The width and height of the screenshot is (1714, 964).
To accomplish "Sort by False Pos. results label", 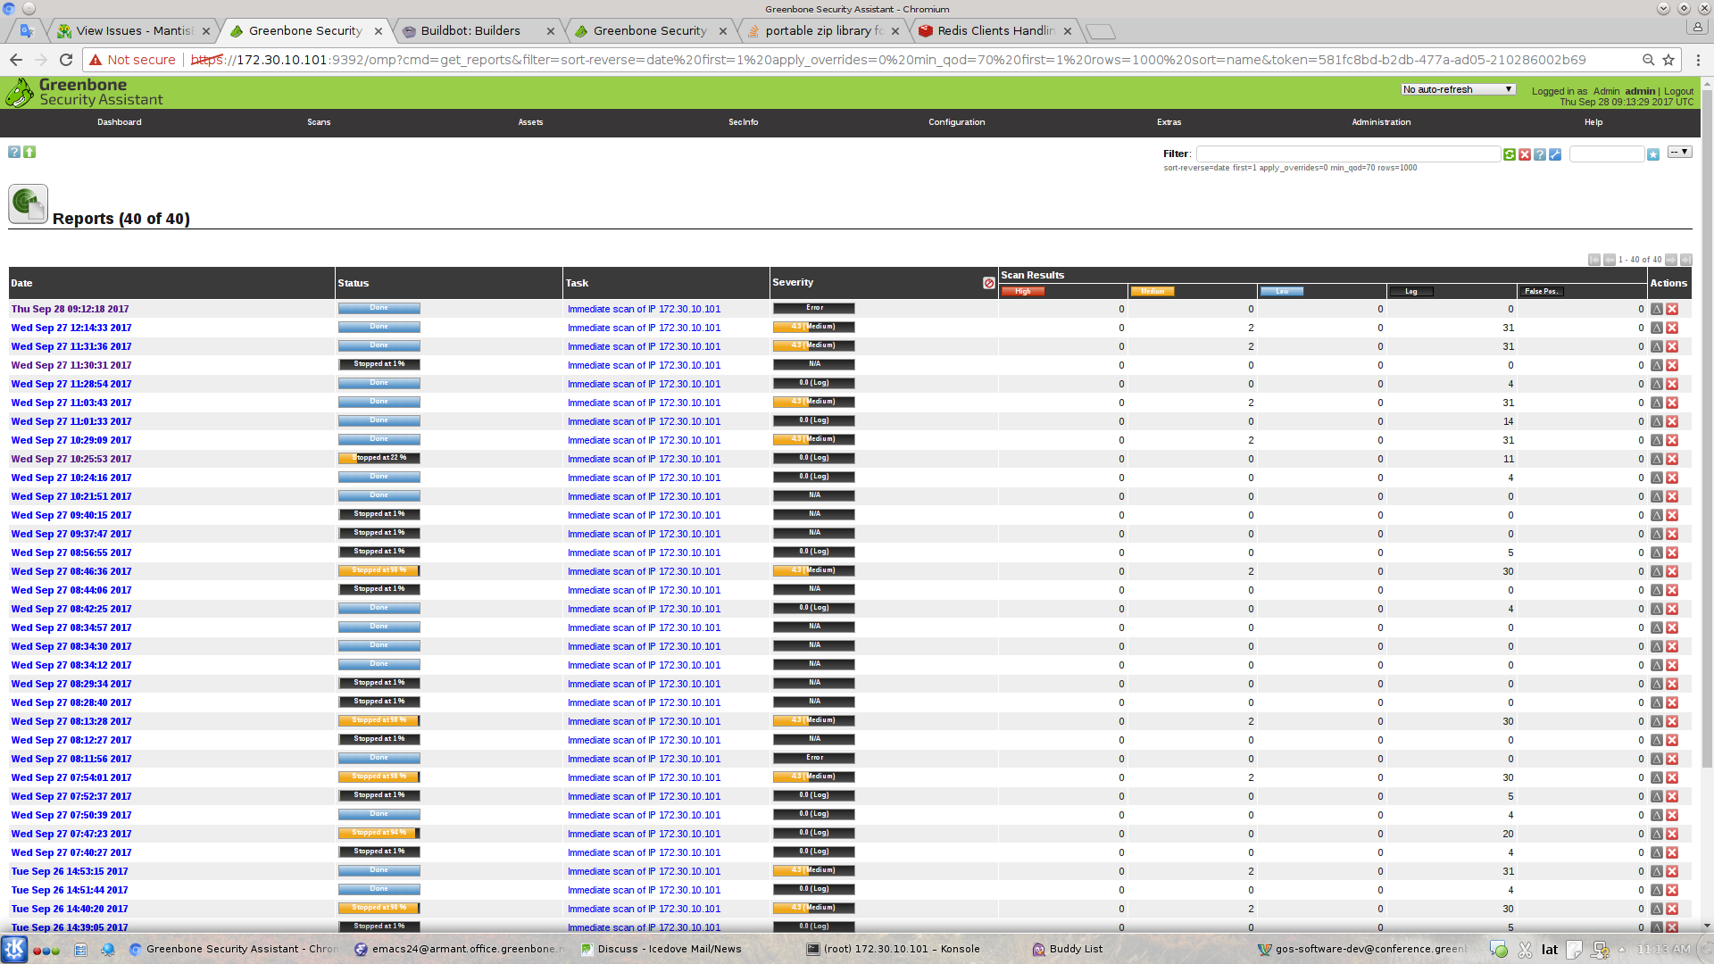I will (1542, 292).
